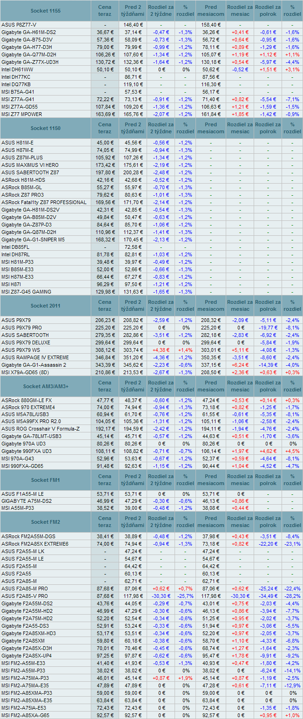The image size is (303, 719).
Task: Click the +4,38 € difference for ASUS P9X79 WS
Action: pos(161,350)
